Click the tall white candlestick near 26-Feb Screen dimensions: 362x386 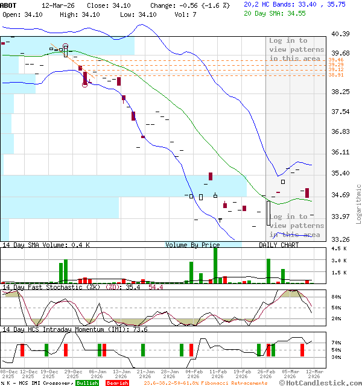268,213
